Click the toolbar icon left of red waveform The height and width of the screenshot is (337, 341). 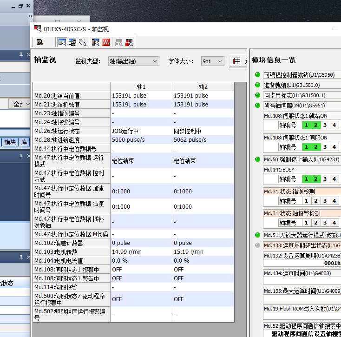(x=96, y=42)
